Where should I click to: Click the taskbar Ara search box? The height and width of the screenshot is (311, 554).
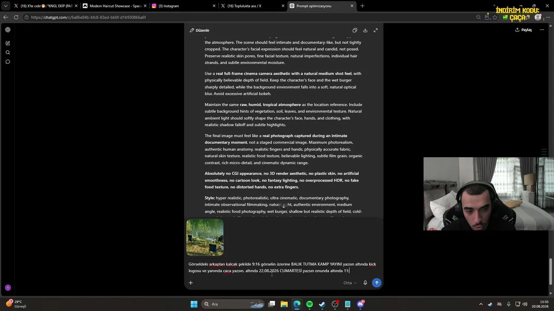pos(233,304)
